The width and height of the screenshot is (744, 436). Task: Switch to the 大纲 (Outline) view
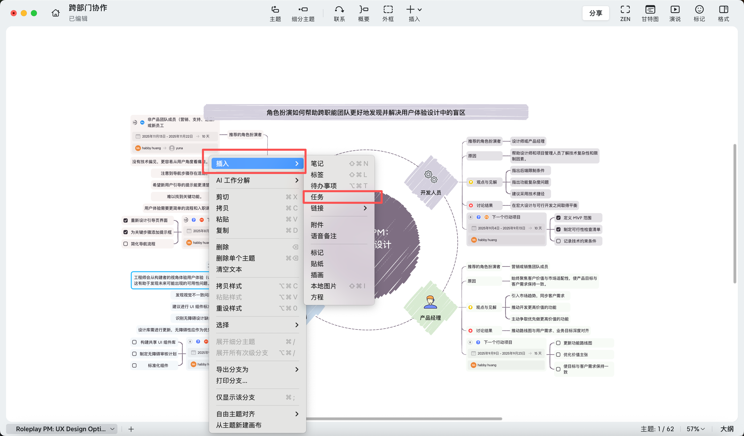click(x=727, y=429)
